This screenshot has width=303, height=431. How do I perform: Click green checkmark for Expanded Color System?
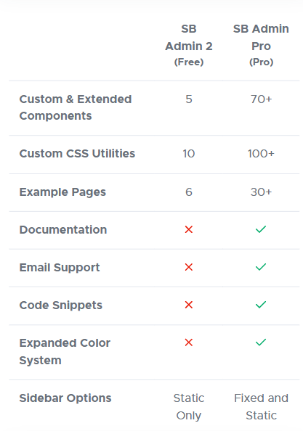pyautogui.click(x=261, y=342)
